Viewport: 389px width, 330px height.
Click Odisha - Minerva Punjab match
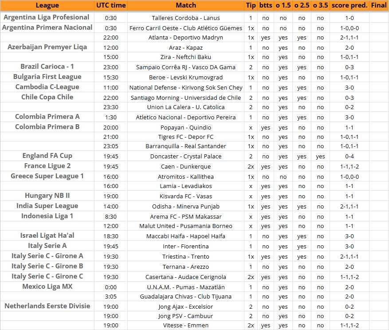[x=186, y=207]
